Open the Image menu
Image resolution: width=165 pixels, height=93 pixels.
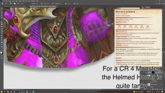[10, 1]
